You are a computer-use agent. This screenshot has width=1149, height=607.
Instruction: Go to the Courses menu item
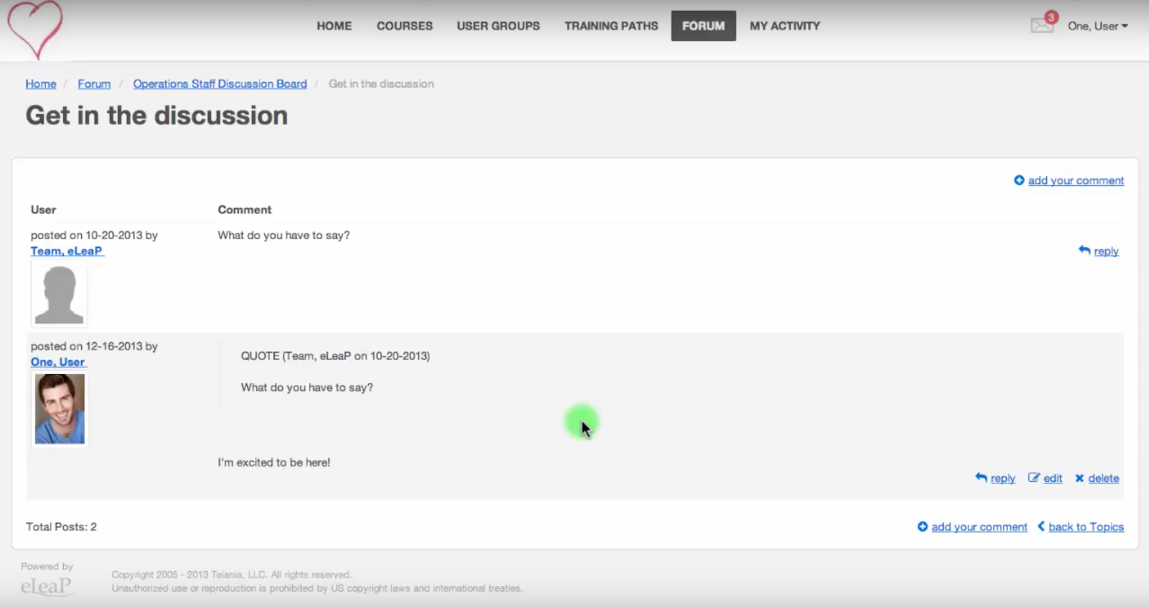point(404,26)
